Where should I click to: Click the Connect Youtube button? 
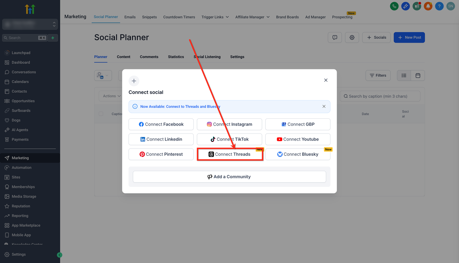(298, 139)
